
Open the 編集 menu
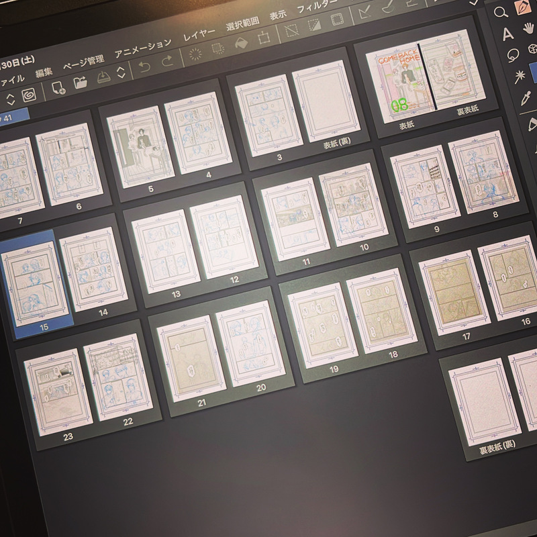[x=44, y=73]
